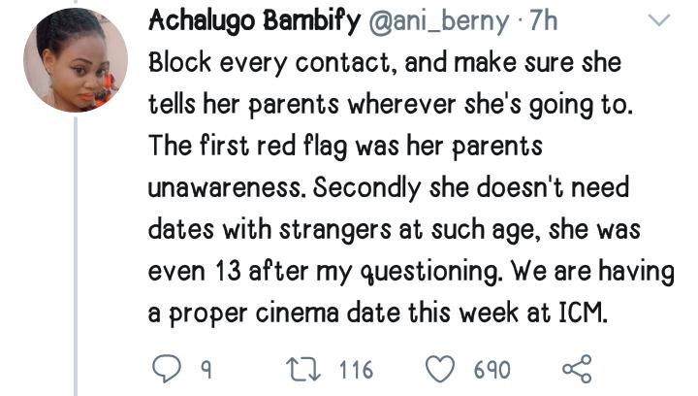The image size is (698, 396).
Task: Retweet this post using the retweet icon
Action: point(301,369)
